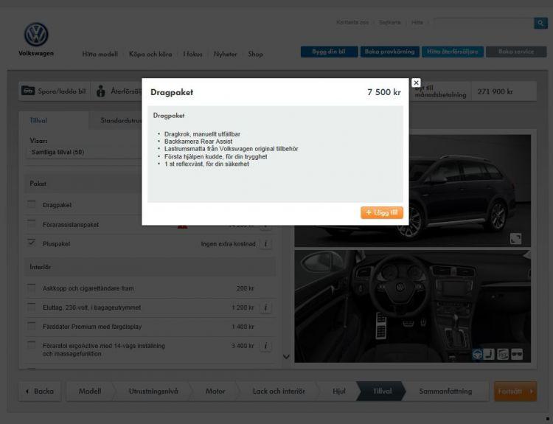Screen dimensions: 553x424
Task: Click the orange Fortsätt button
Action: click(x=515, y=392)
